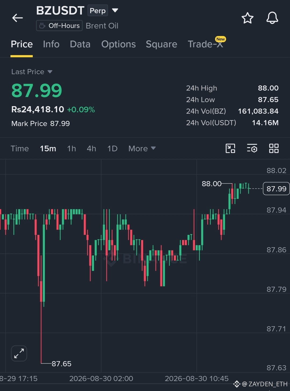Open the grid layout icon
The height and width of the screenshot is (391, 290).
274,148
